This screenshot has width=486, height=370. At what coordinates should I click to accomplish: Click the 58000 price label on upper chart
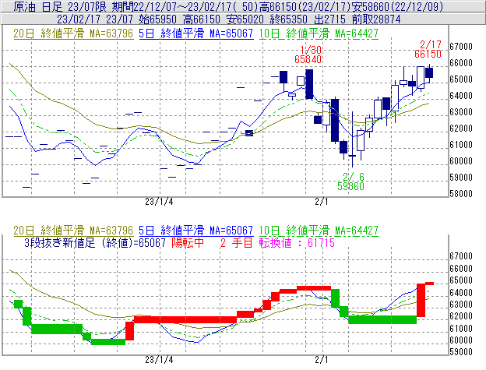point(461,194)
